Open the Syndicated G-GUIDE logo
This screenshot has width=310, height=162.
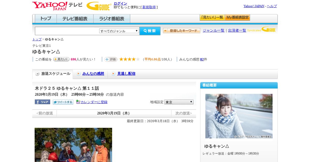[261, 29]
